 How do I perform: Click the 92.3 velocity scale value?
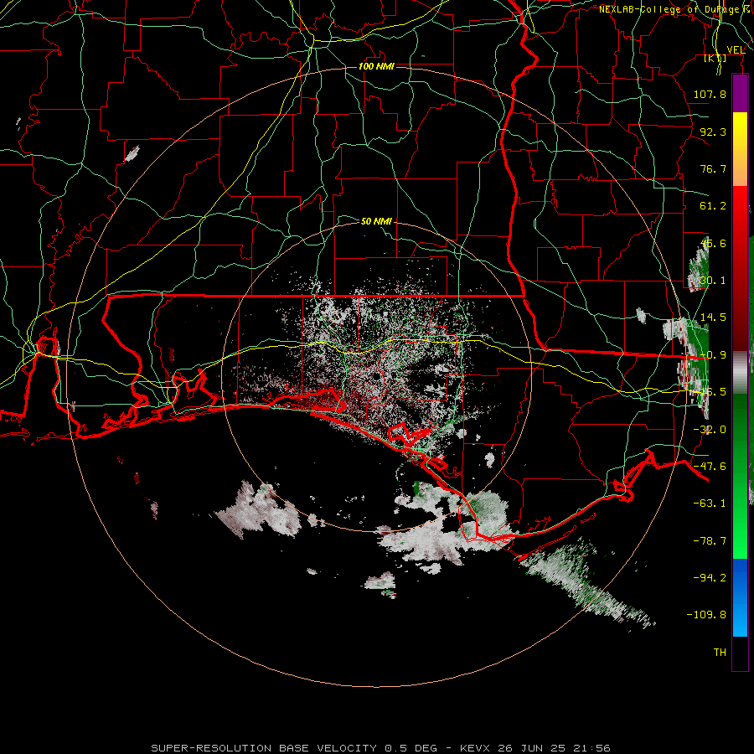(713, 132)
